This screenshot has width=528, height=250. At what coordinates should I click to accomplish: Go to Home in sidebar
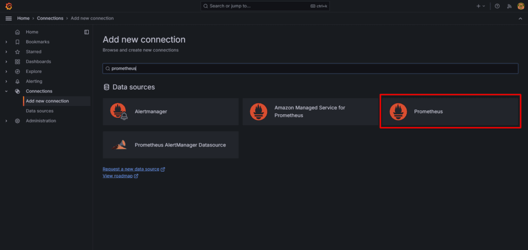pos(32,32)
